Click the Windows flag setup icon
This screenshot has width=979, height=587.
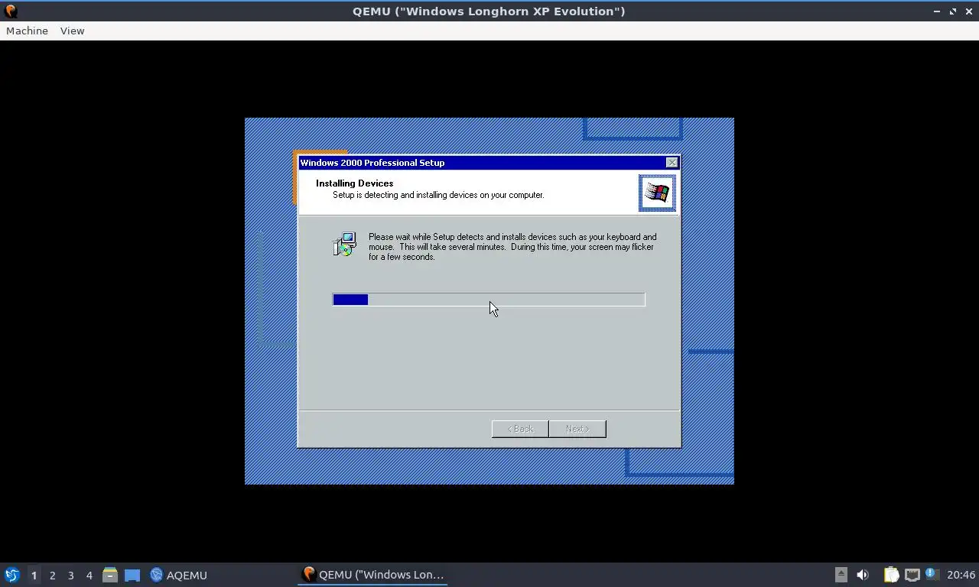click(x=657, y=193)
